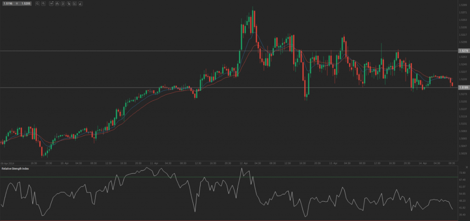Click the attach/templates icon in toolbar
This screenshot has width=470, height=221.
68,3
